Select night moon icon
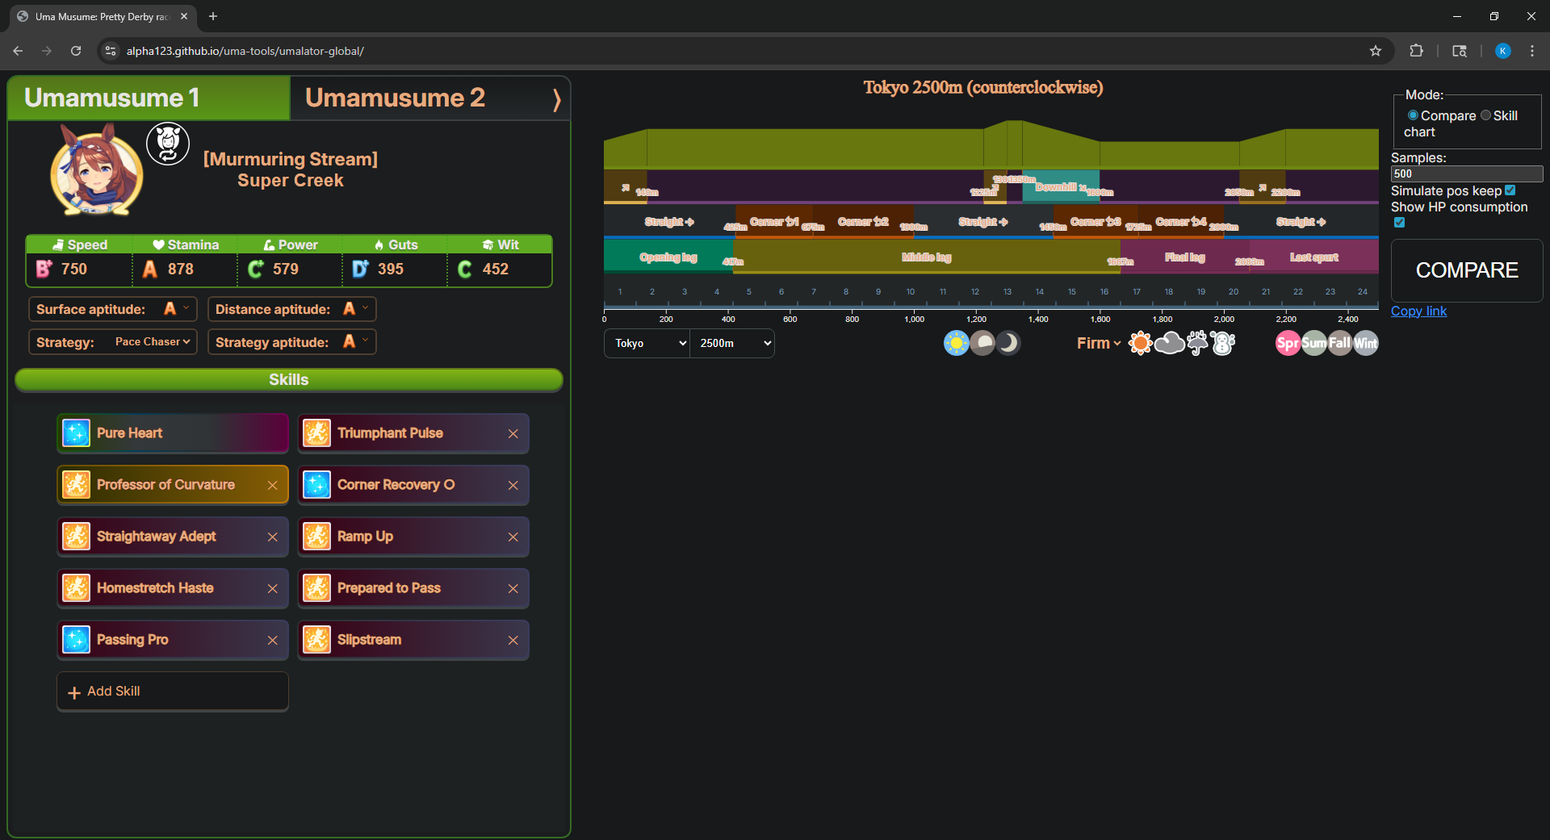1550x840 pixels. 1008,343
